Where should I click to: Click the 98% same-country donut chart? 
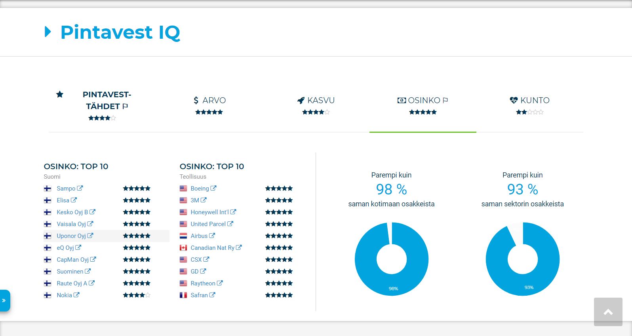tap(392, 259)
